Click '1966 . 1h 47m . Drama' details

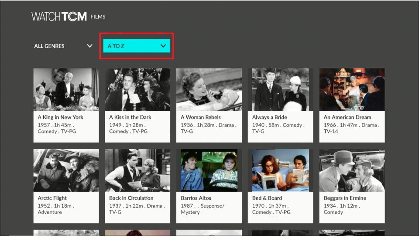pyautogui.click(x=351, y=128)
